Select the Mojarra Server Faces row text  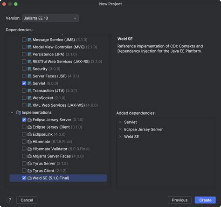58,156
